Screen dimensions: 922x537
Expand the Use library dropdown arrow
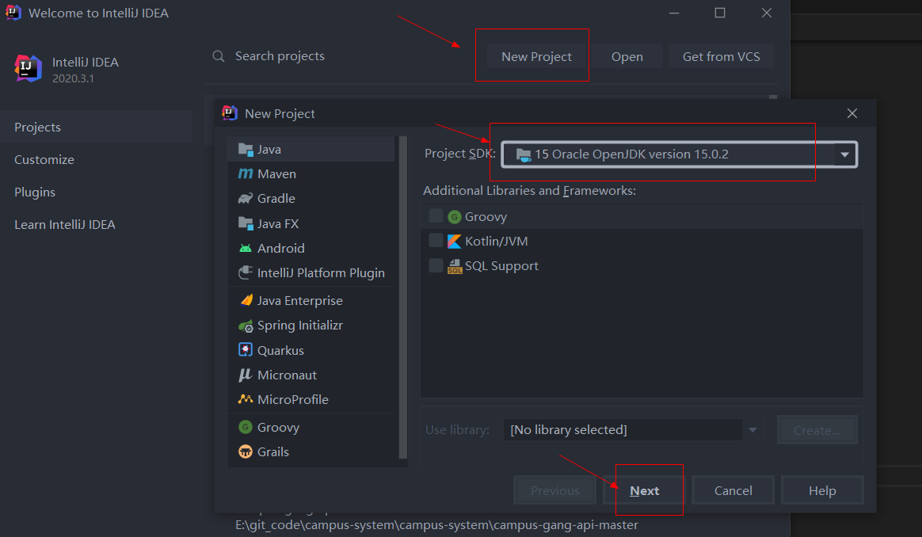click(752, 430)
